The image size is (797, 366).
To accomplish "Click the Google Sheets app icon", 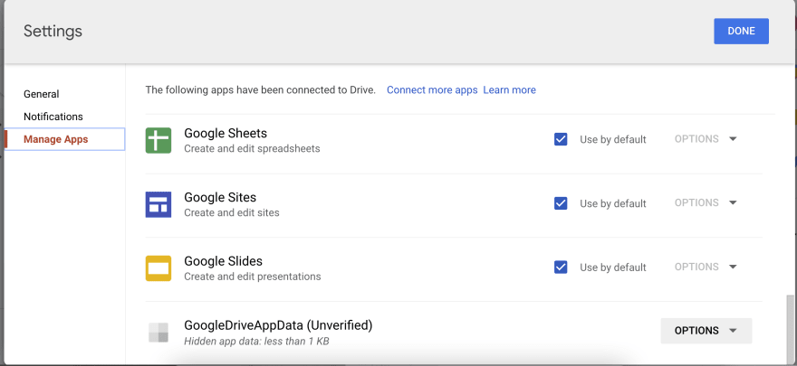I will (158, 140).
